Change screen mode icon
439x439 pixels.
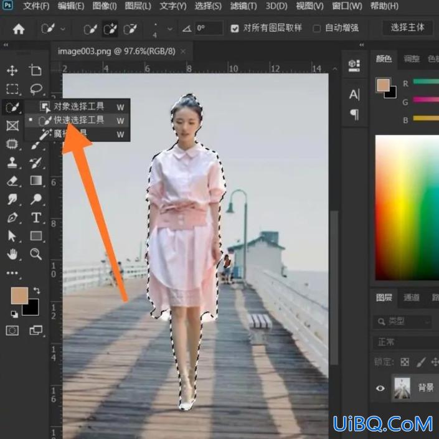(36, 331)
